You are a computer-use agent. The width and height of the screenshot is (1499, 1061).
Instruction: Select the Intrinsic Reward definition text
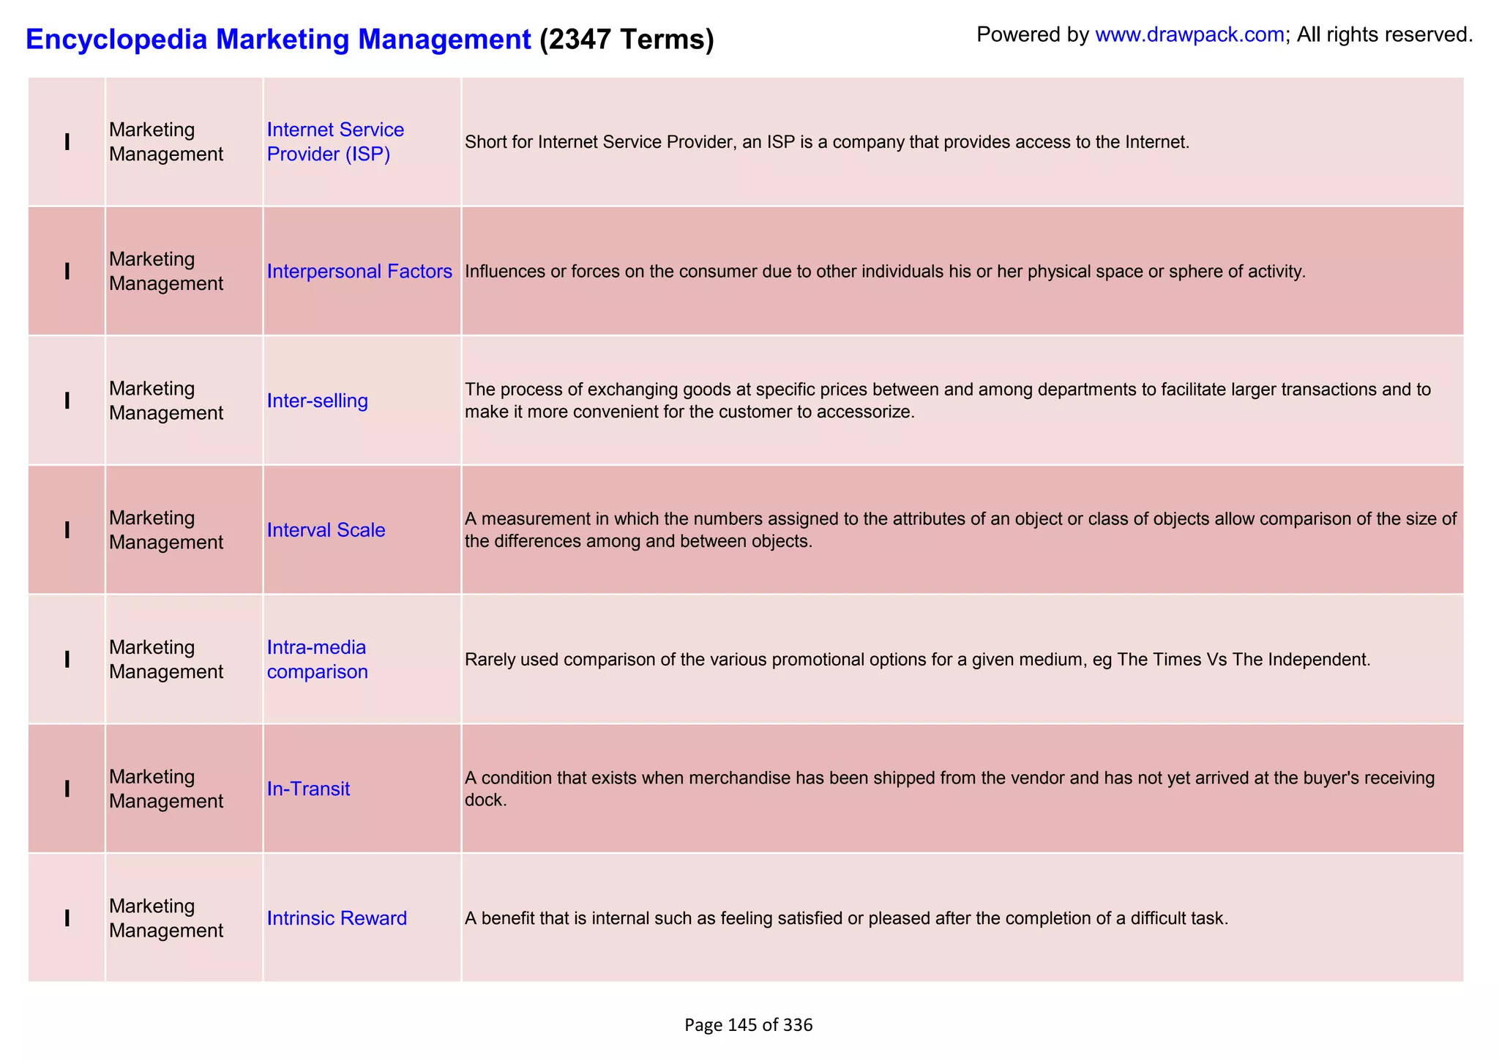tap(846, 918)
